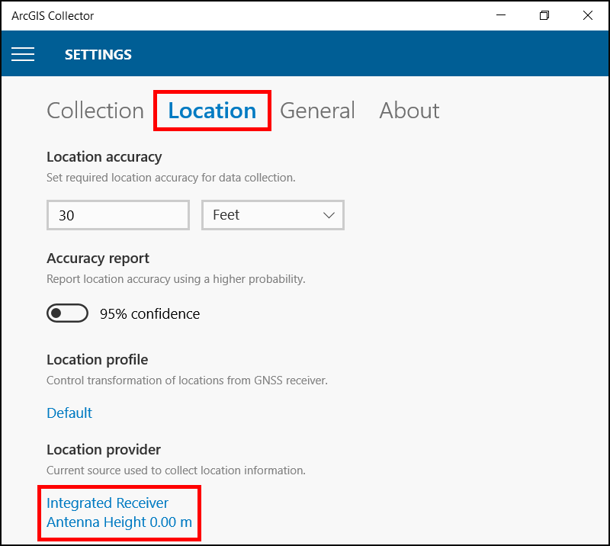This screenshot has height=546, width=610.
Task: Open the Default location profile
Action: click(69, 413)
